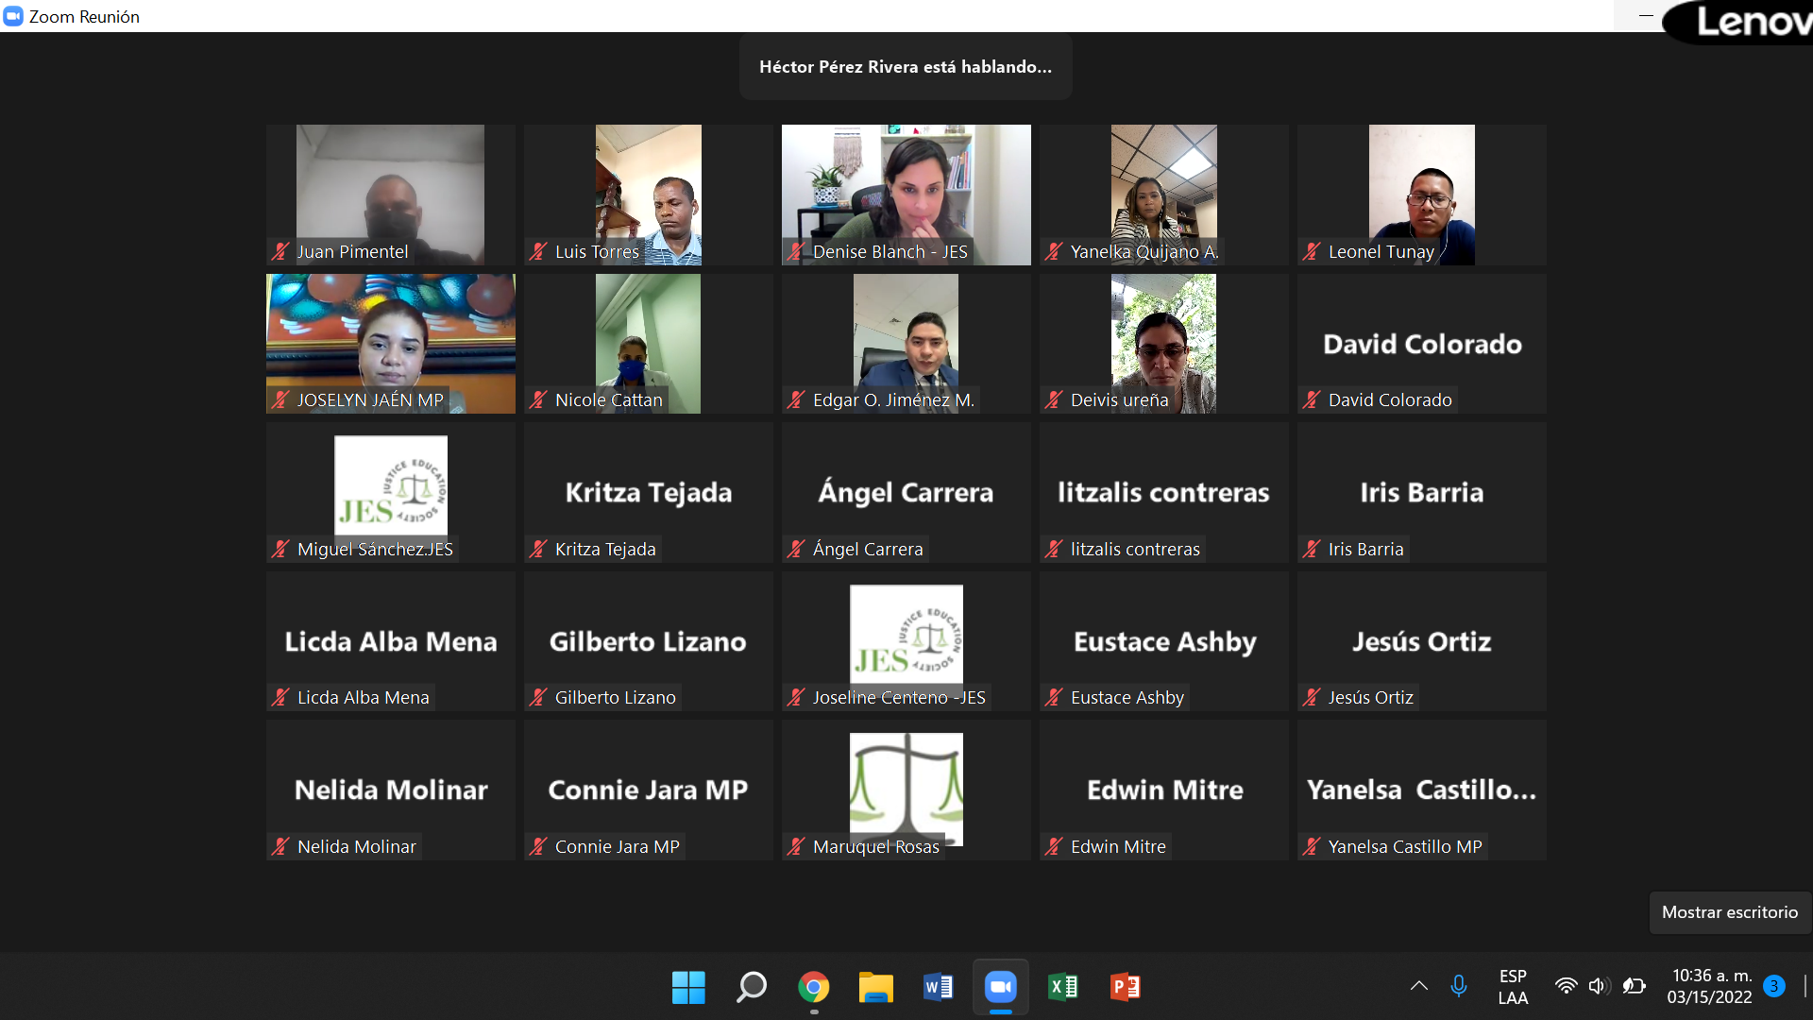The image size is (1813, 1020).
Task: Click the muted mic icon for Jesús Ortiz
Action: pos(1312,697)
